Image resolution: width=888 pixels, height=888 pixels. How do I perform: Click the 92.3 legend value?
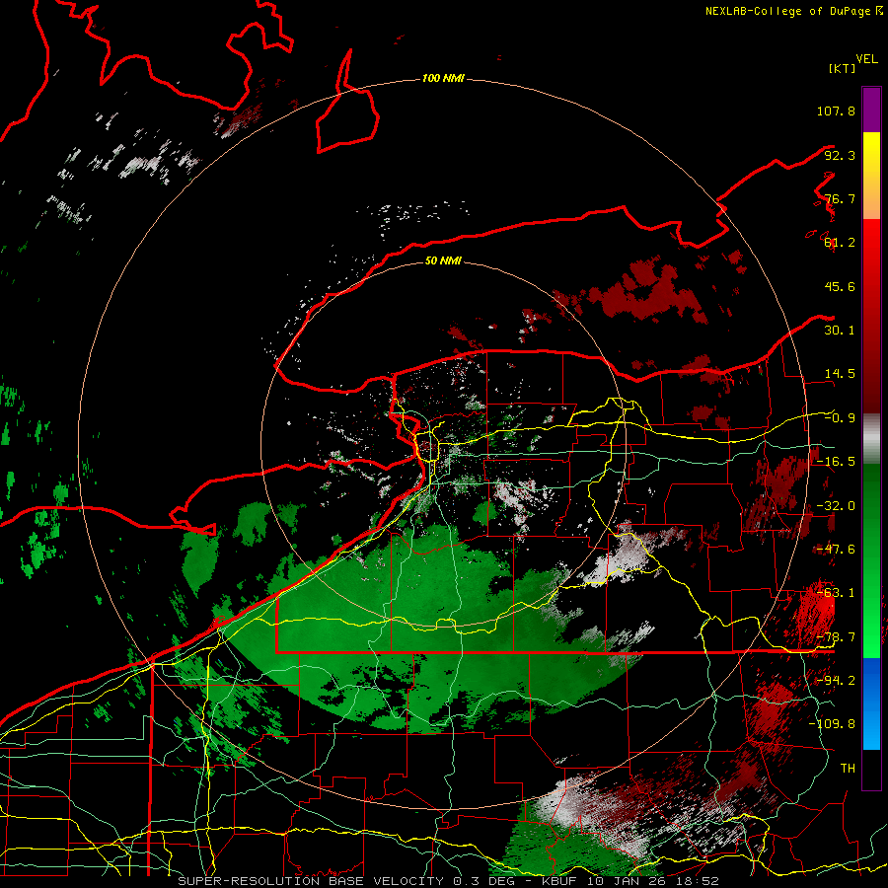click(840, 155)
